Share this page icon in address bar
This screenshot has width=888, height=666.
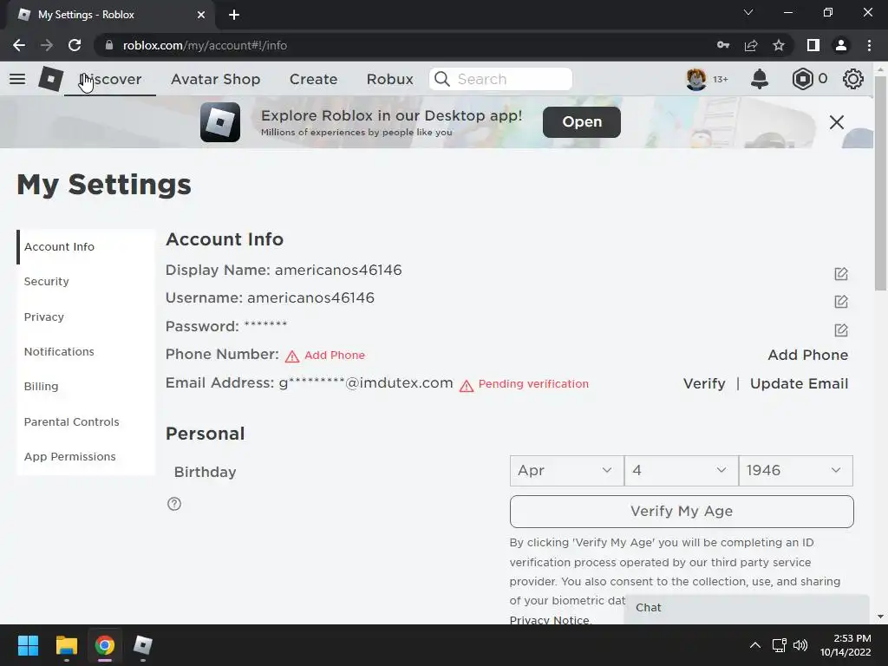(751, 45)
